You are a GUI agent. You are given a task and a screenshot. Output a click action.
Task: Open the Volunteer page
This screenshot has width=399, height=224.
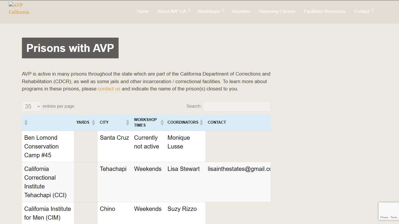(x=241, y=11)
